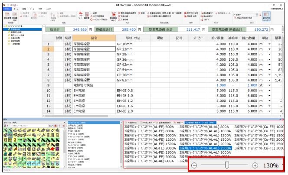Open the zoom percentage dropdown arrow

click(283, 165)
